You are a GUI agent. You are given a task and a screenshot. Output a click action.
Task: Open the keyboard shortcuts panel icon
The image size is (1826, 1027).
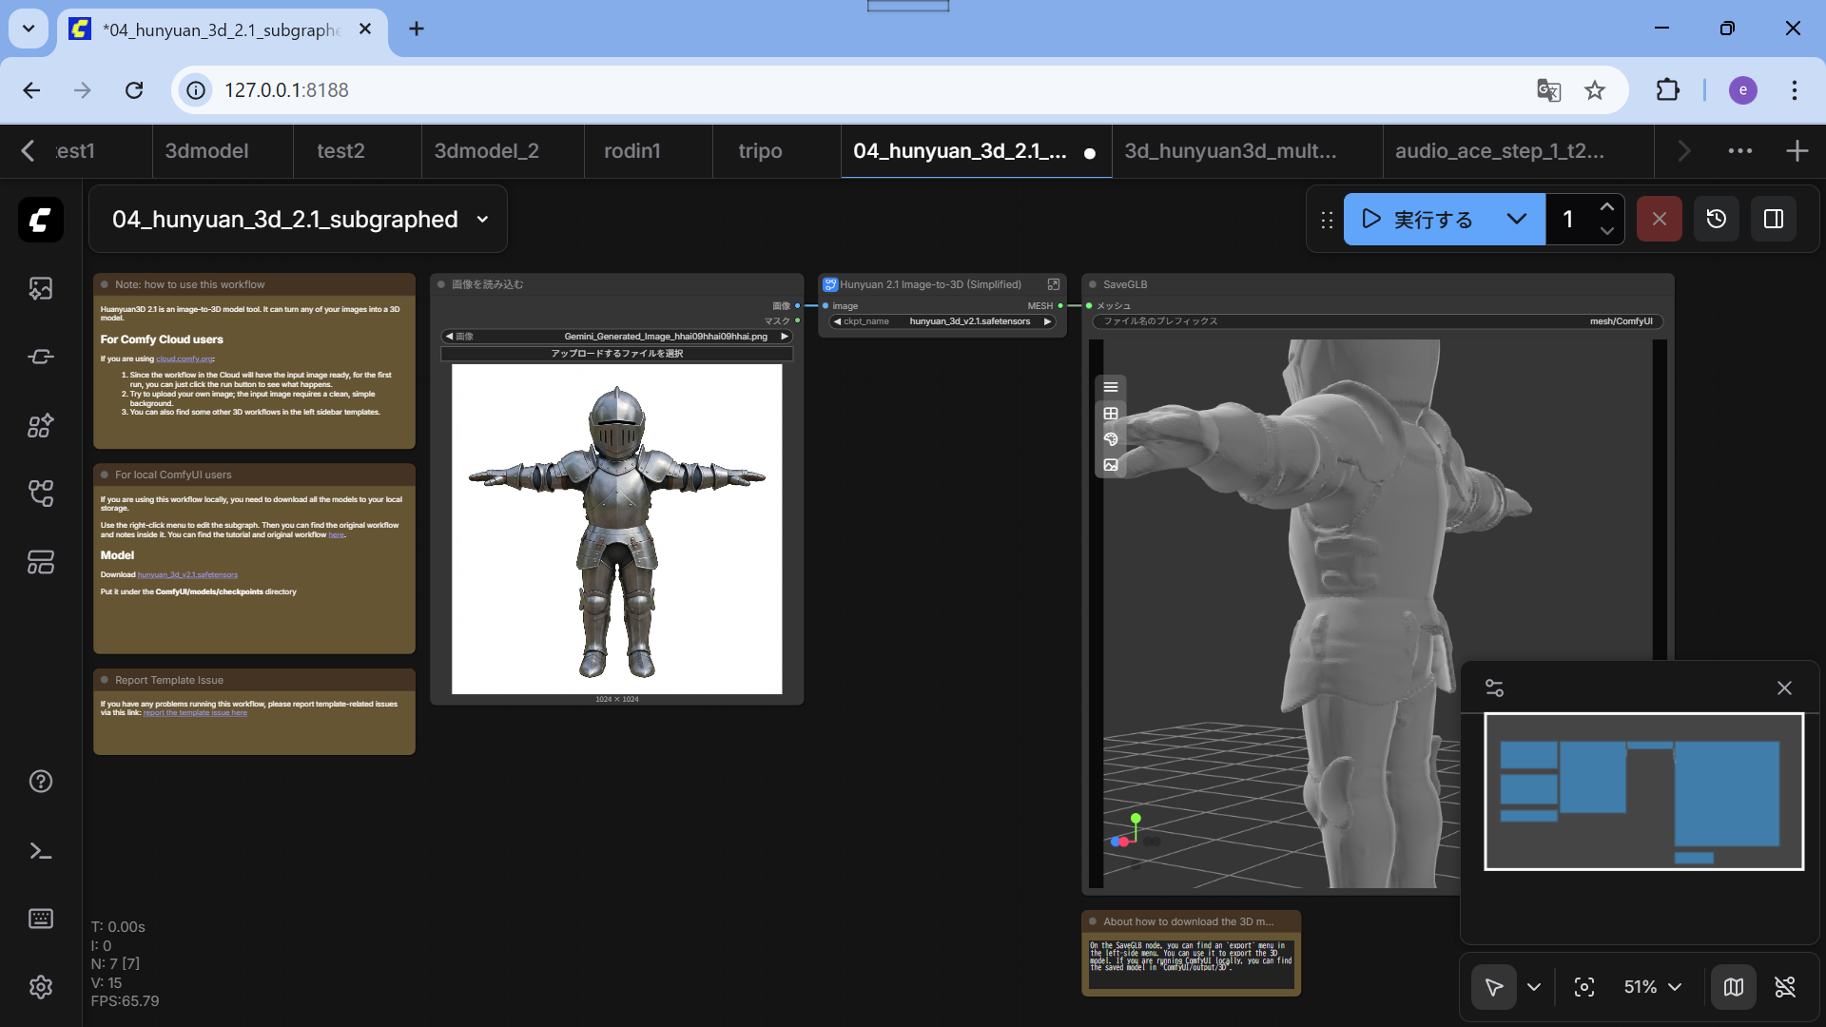pyautogui.click(x=40, y=919)
